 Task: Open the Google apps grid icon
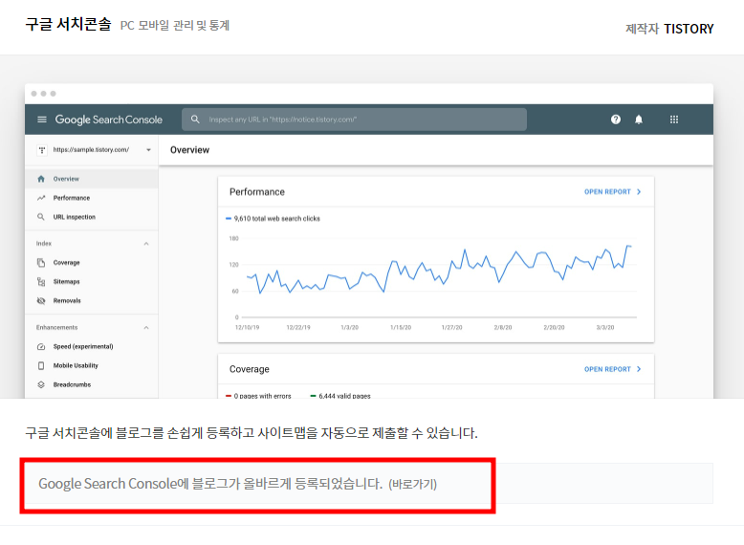[x=674, y=120]
